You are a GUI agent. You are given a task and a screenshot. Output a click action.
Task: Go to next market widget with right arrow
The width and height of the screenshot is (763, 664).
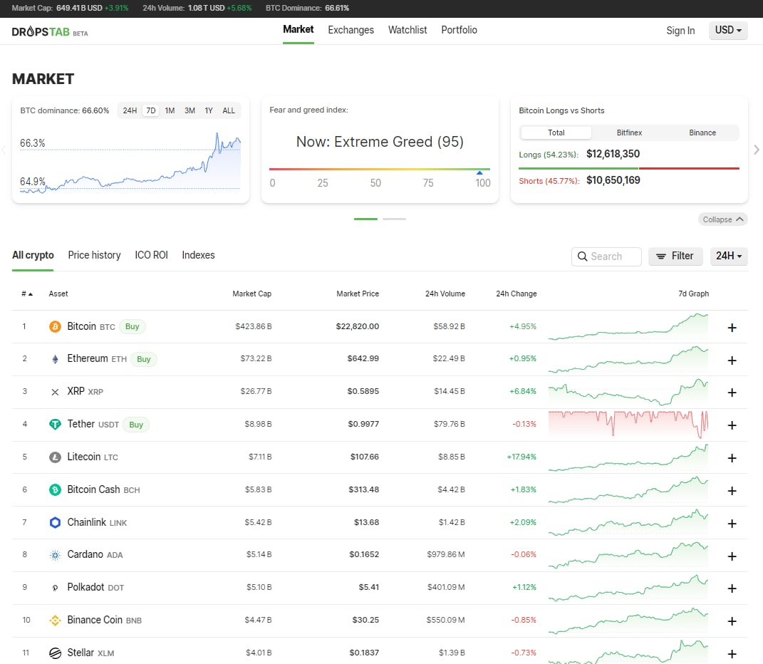(756, 150)
